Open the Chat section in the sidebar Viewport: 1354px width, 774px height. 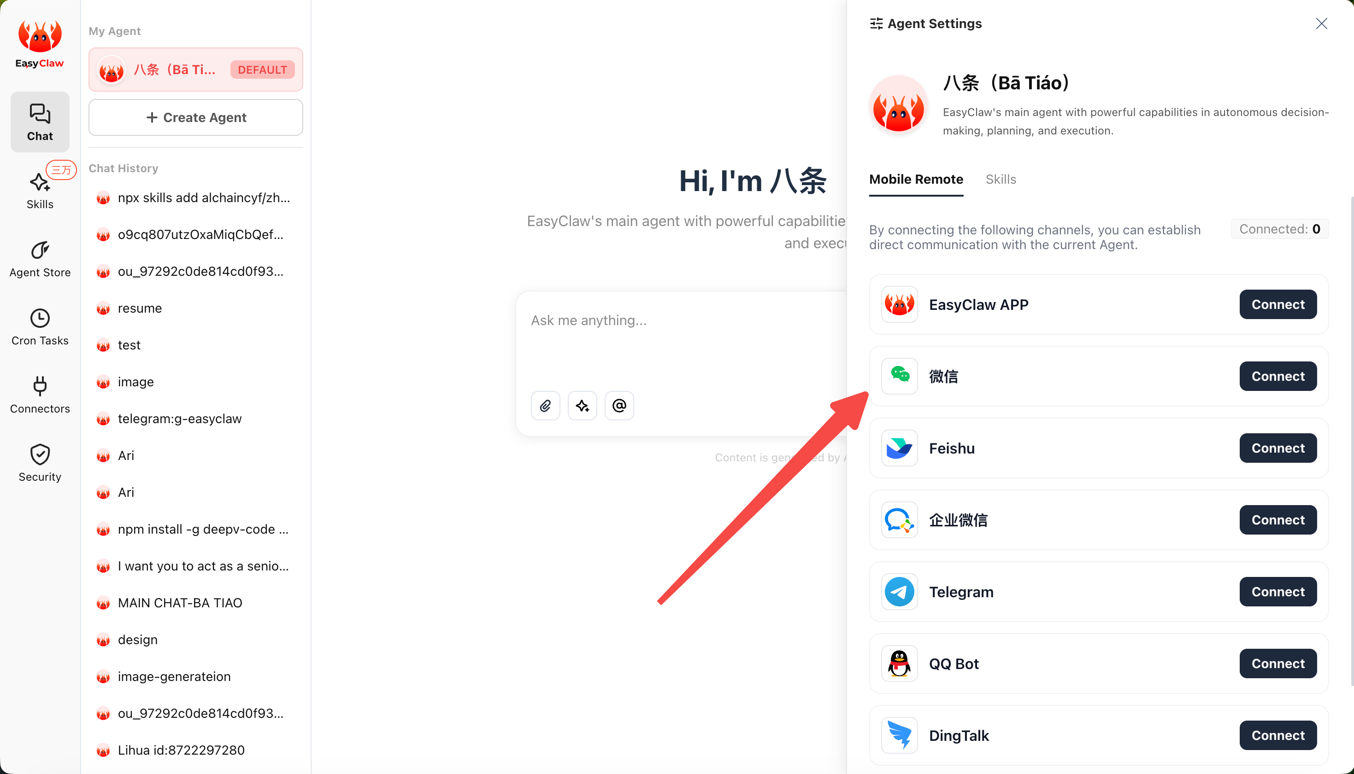(40, 122)
